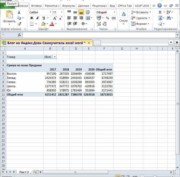Screen dimensions: 180x177
Task: Increase font size with large A icon
Action: pyautogui.click(x=55, y=18)
